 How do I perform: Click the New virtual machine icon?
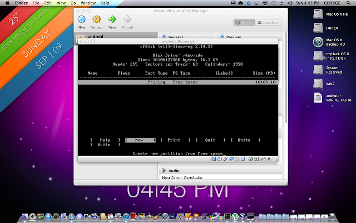point(82,20)
